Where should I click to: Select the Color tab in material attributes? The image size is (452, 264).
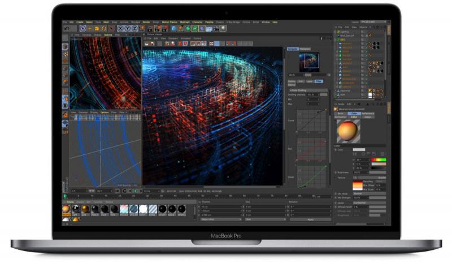(354, 114)
